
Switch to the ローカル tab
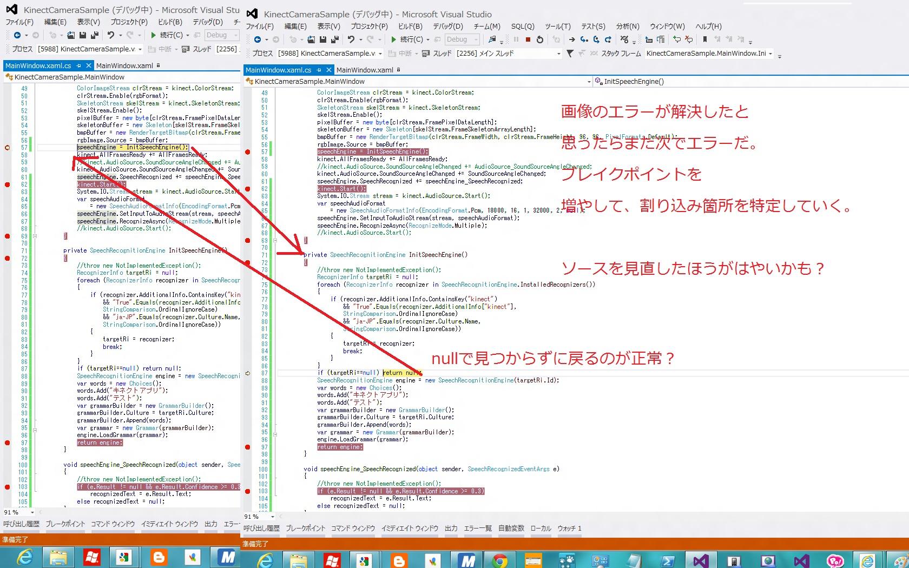pyautogui.click(x=541, y=529)
